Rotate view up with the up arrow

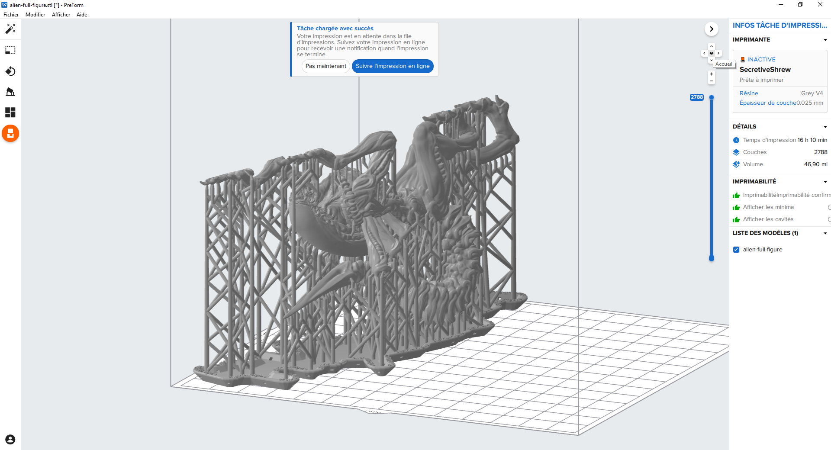(712, 46)
